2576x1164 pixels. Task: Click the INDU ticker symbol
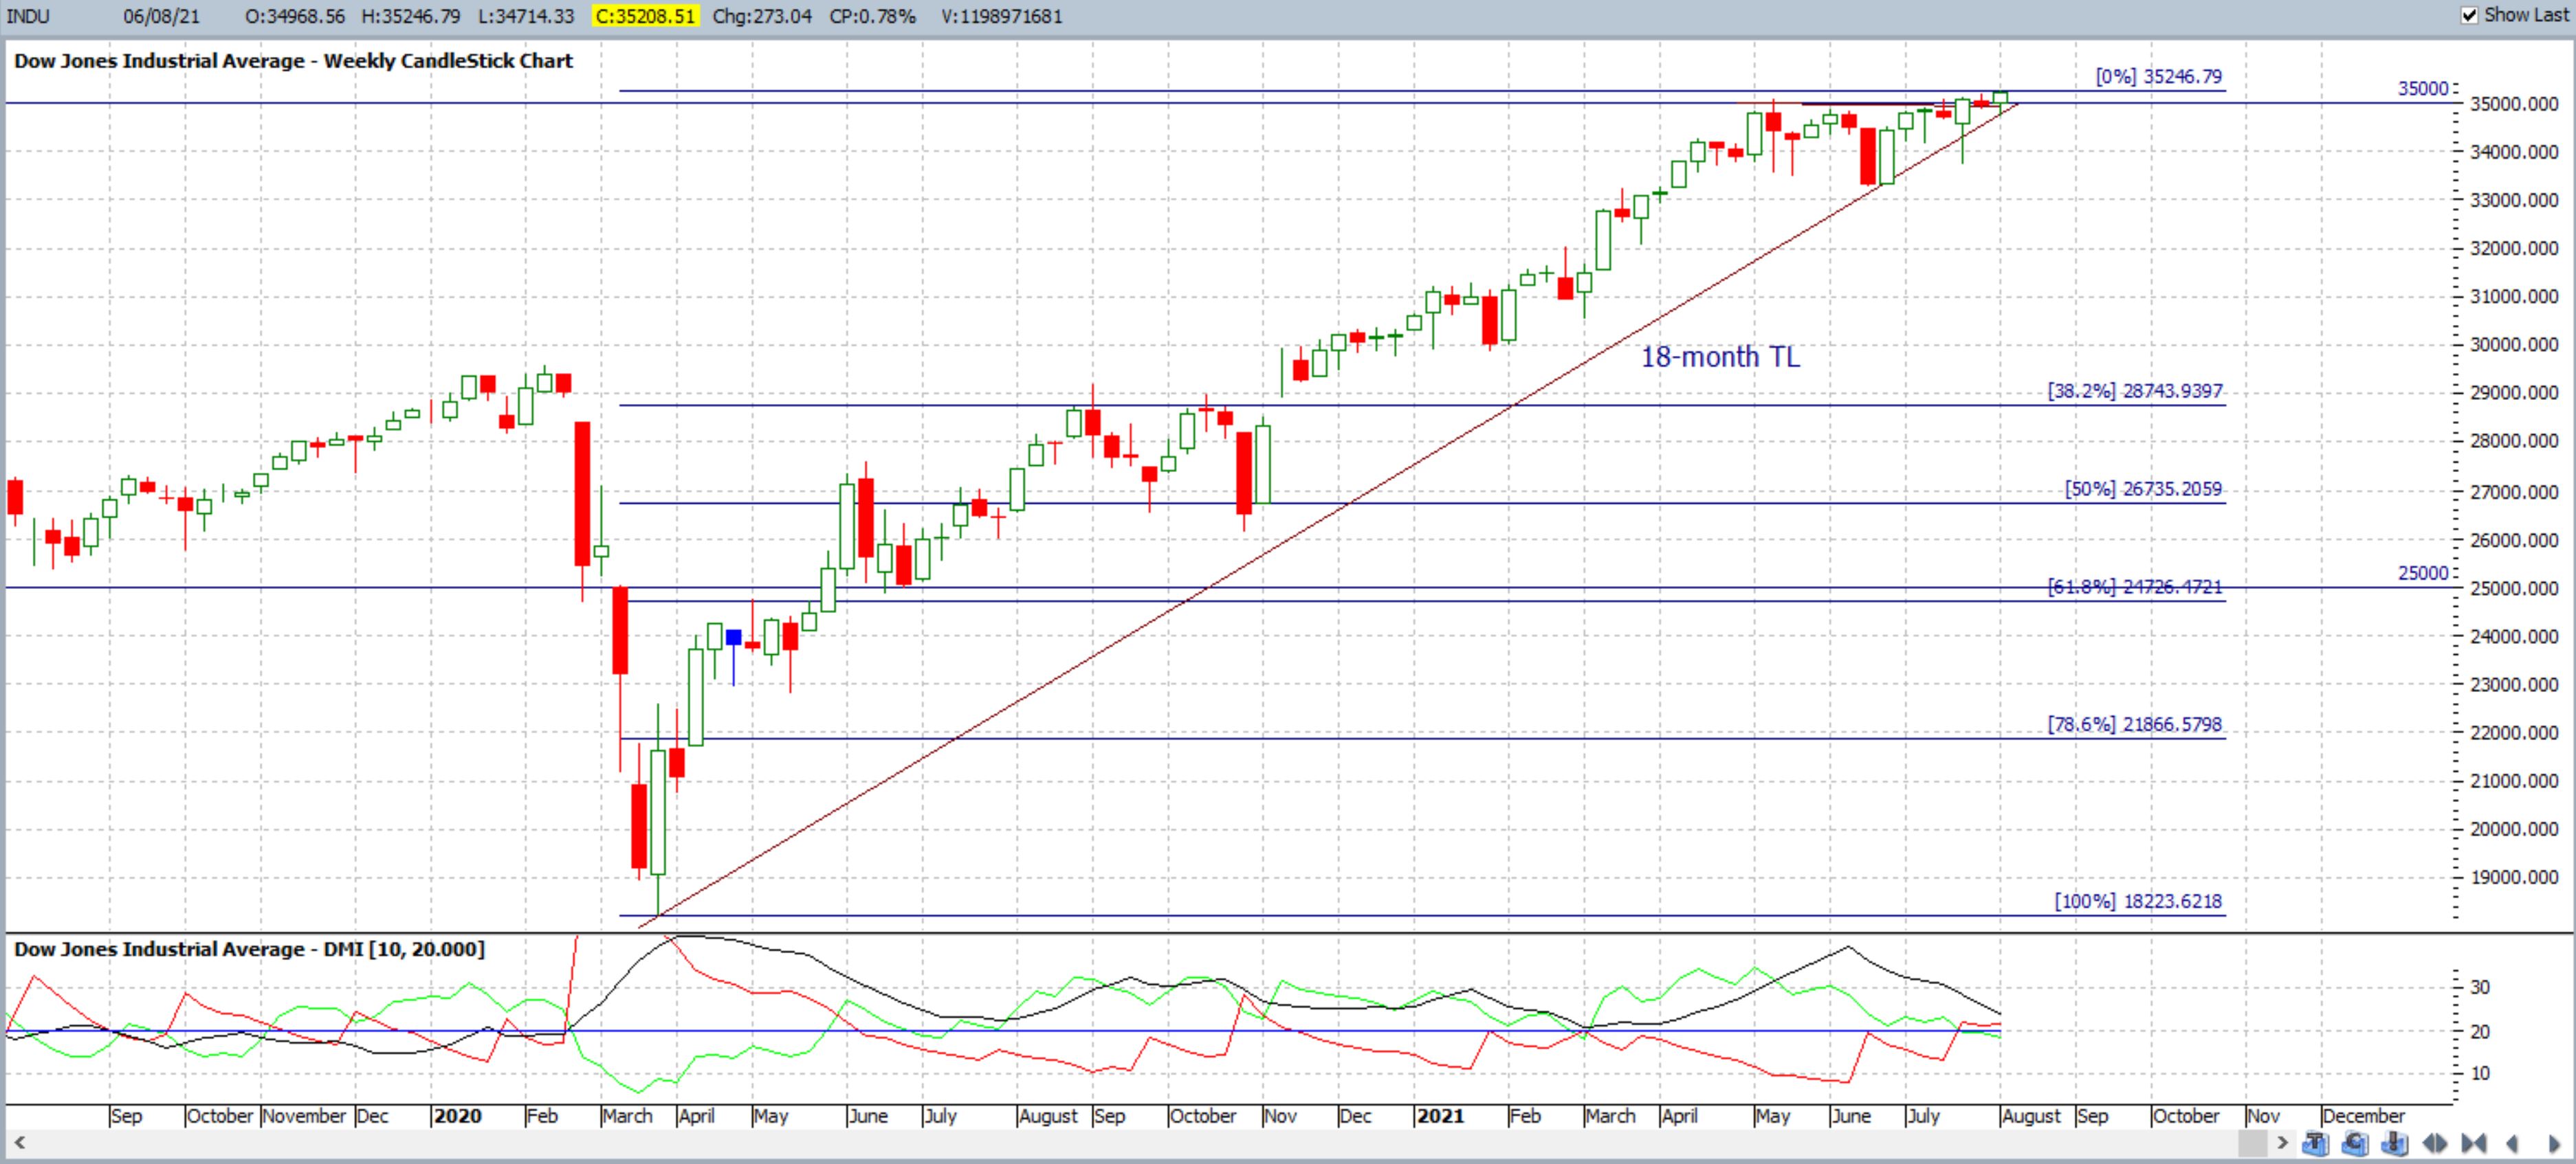pyautogui.click(x=28, y=16)
